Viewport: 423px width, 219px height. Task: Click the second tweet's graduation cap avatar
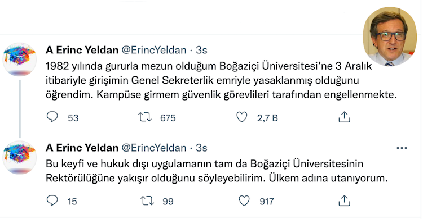click(x=19, y=157)
